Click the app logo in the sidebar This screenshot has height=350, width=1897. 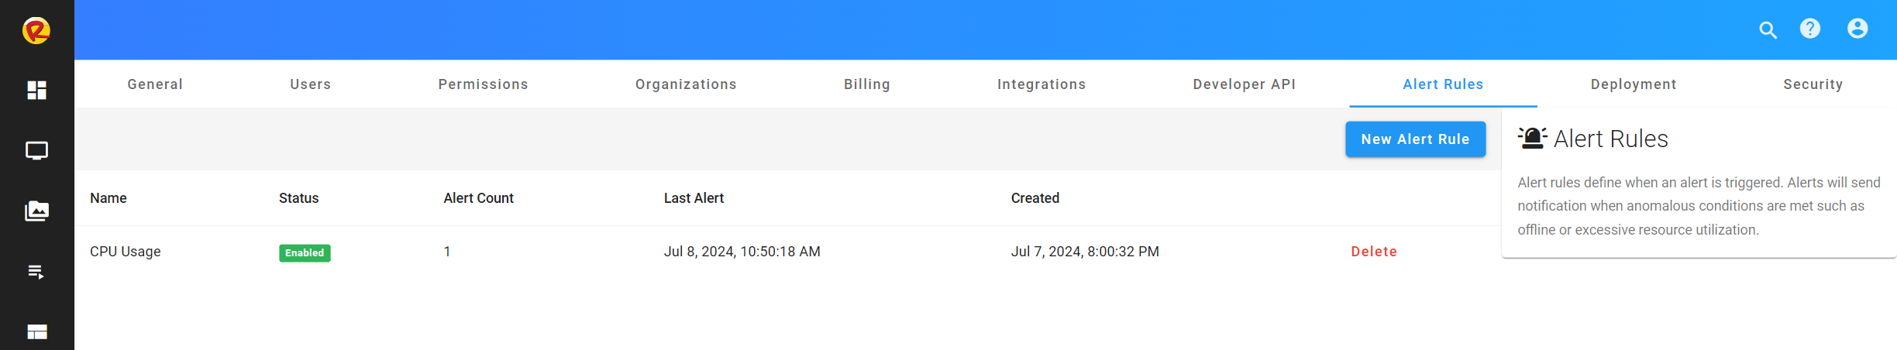36,31
